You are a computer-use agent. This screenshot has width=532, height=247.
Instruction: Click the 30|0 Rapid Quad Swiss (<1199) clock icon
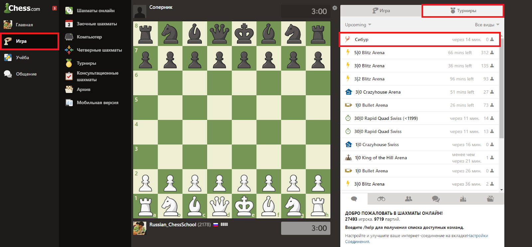coord(348,118)
